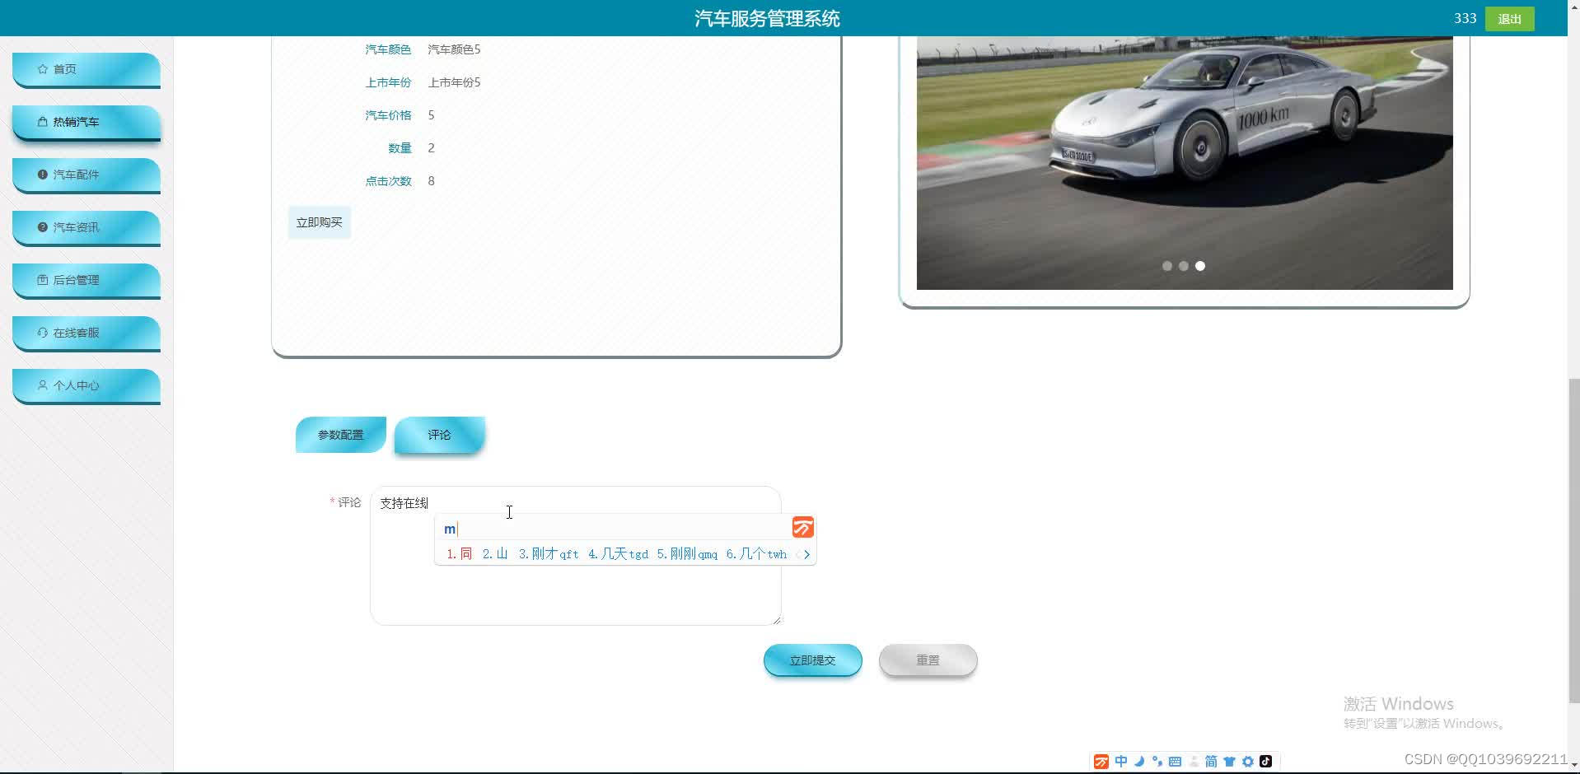This screenshot has width=1580, height=774.
Task: Click the 点击次数 label
Action: [x=388, y=181]
